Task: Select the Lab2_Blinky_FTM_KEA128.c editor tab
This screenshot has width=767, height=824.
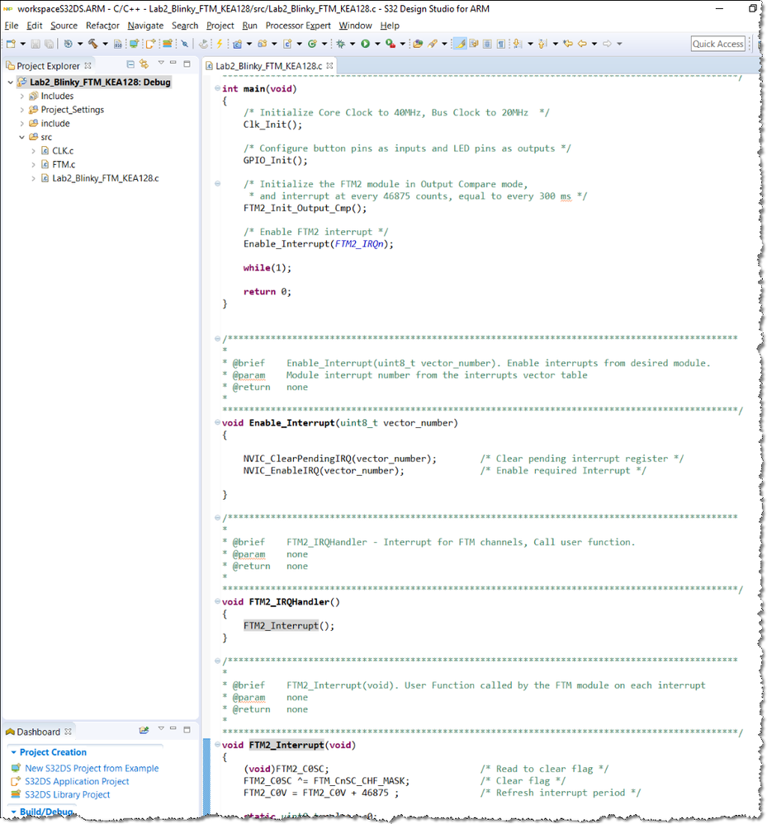Action: click(268, 66)
